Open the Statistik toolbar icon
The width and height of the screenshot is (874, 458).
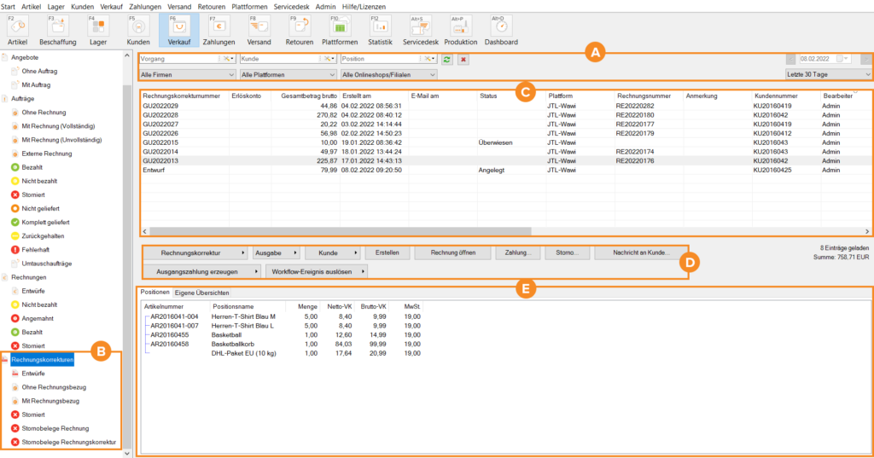pos(380,29)
